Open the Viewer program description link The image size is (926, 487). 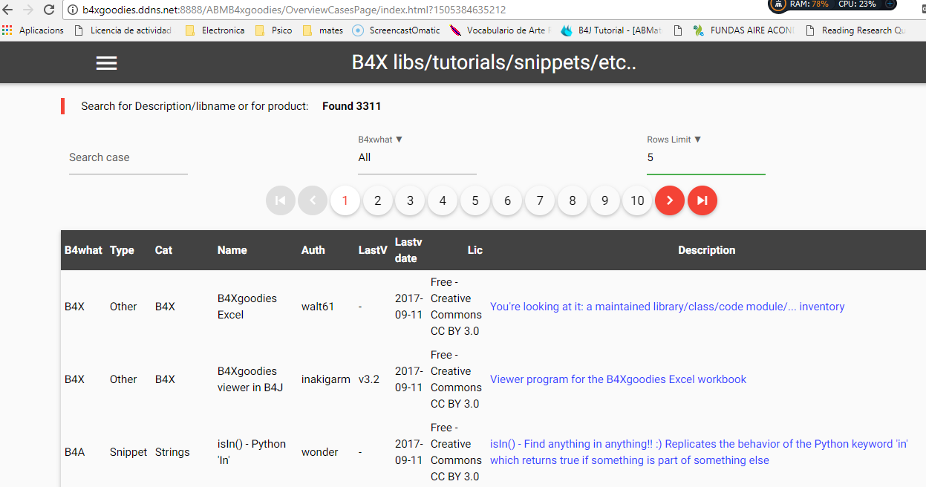pyautogui.click(x=618, y=379)
